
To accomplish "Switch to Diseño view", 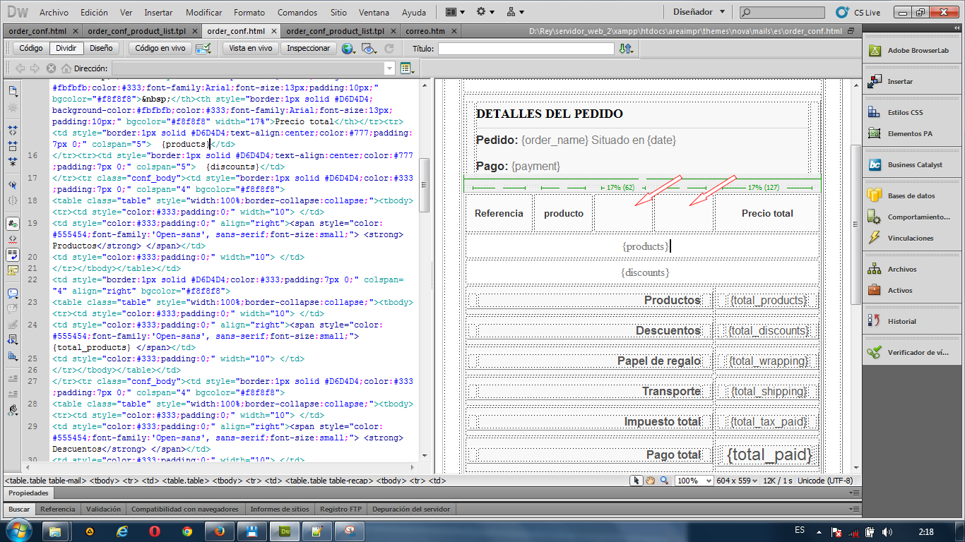I will 101,49.
